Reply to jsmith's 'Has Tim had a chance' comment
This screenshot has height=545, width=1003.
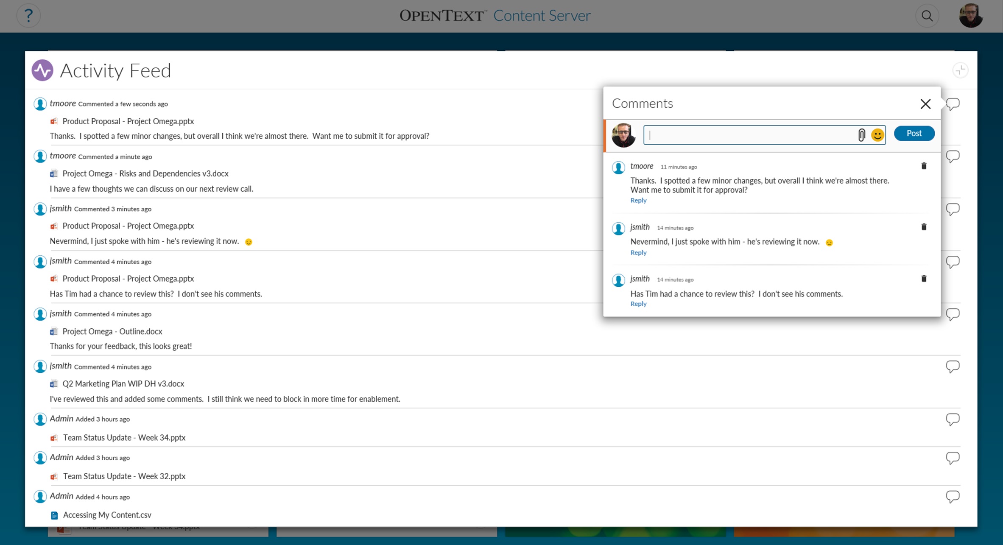coord(638,304)
